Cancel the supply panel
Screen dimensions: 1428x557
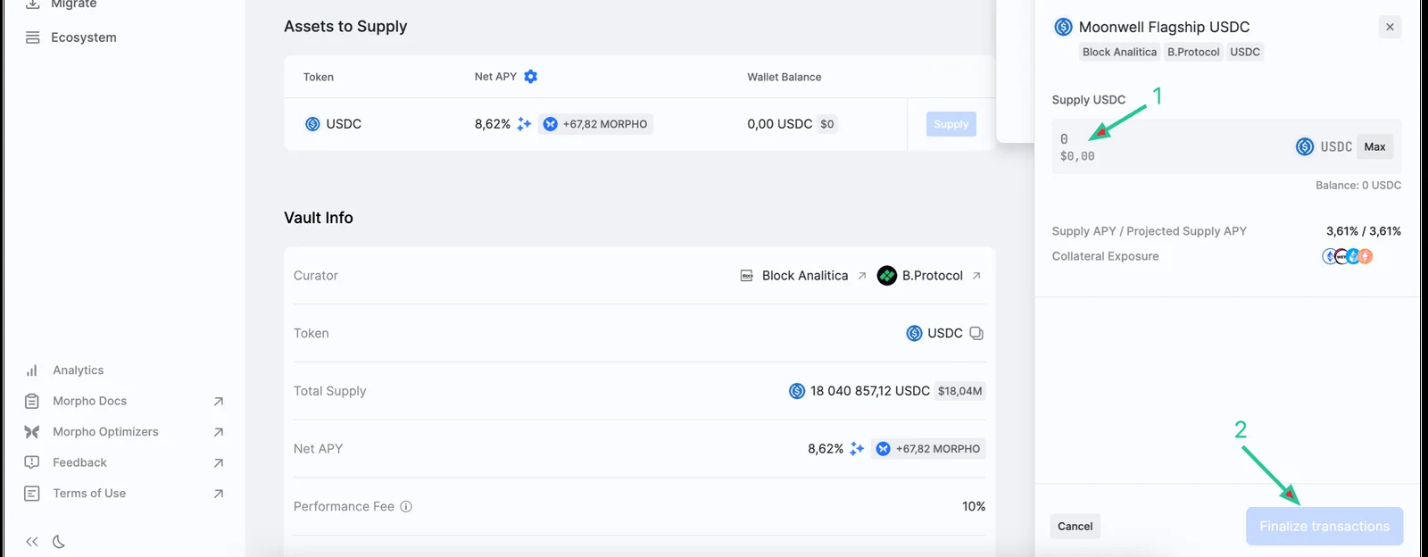(1075, 527)
